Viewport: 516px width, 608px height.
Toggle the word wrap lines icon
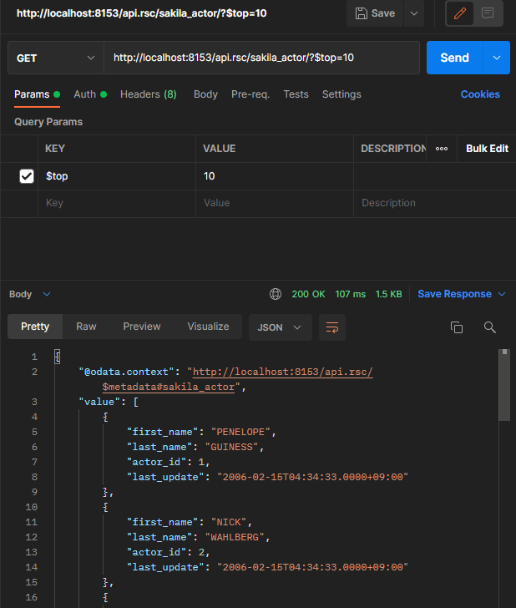[x=332, y=327]
